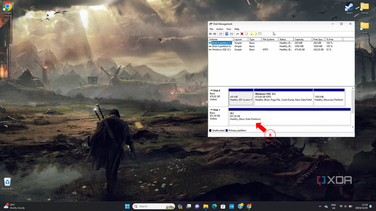Viewport: 376px width, 211px height.
Task: Click the yellow magnifier toolbar icon
Action: (x=256, y=34)
